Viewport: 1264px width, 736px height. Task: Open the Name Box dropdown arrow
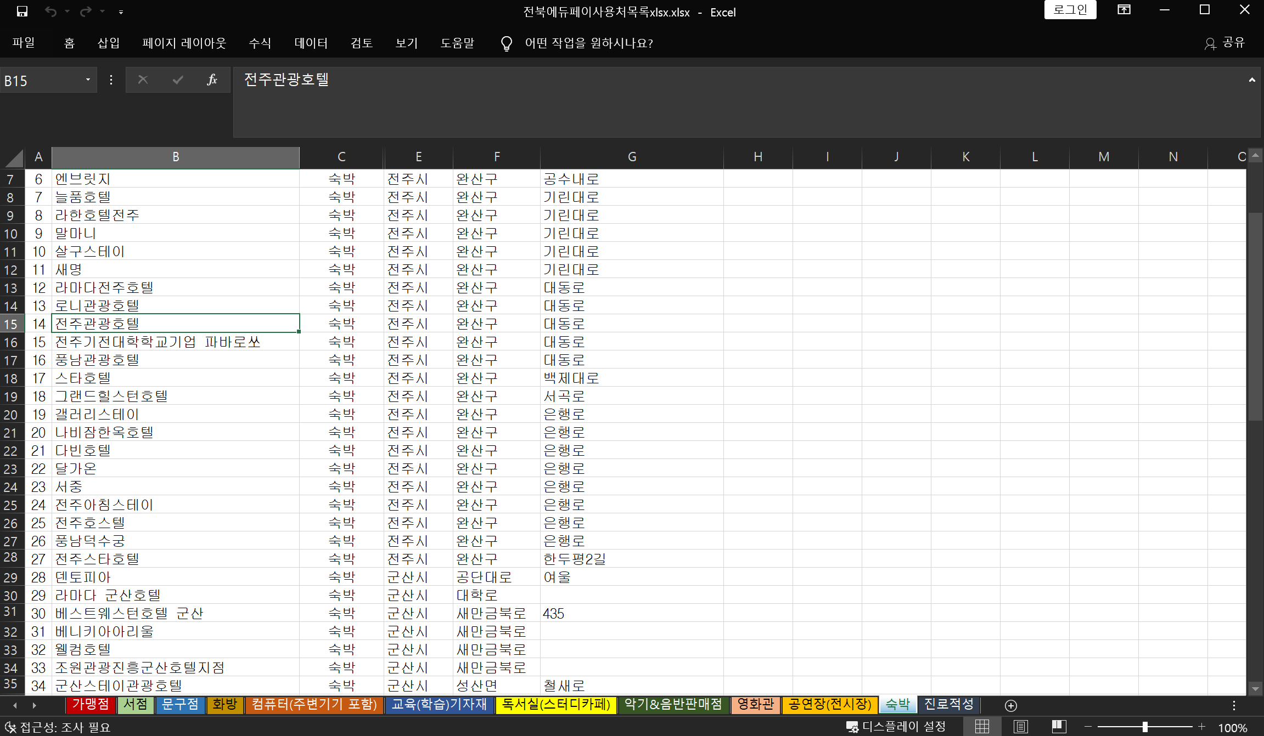(x=88, y=80)
